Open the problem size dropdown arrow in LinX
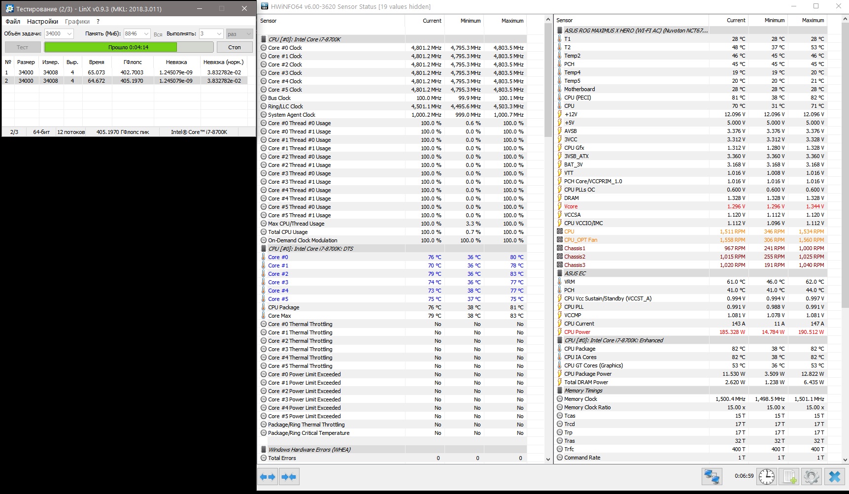 (69, 33)
